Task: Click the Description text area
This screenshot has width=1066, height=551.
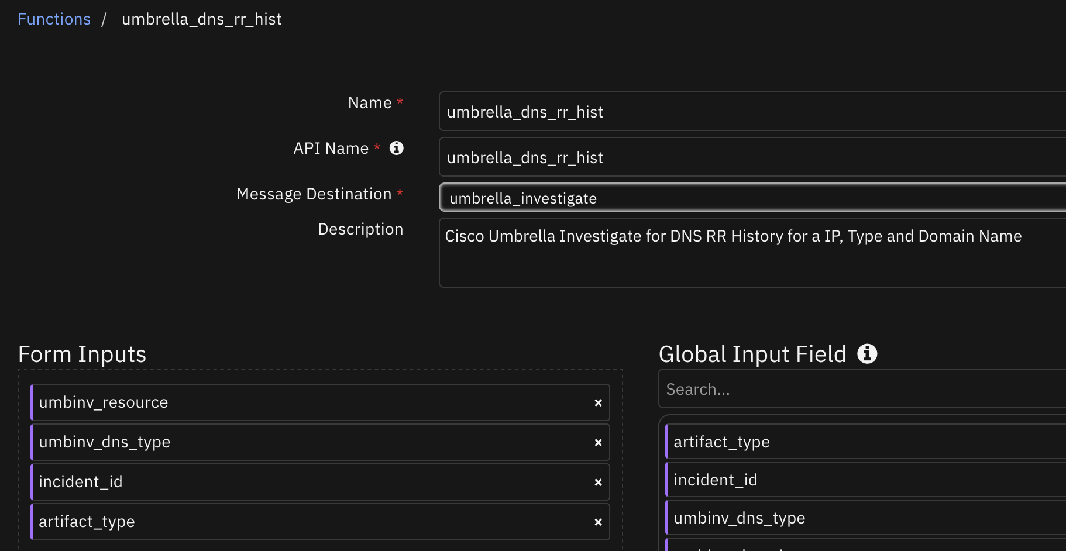Action: (752, 253)
